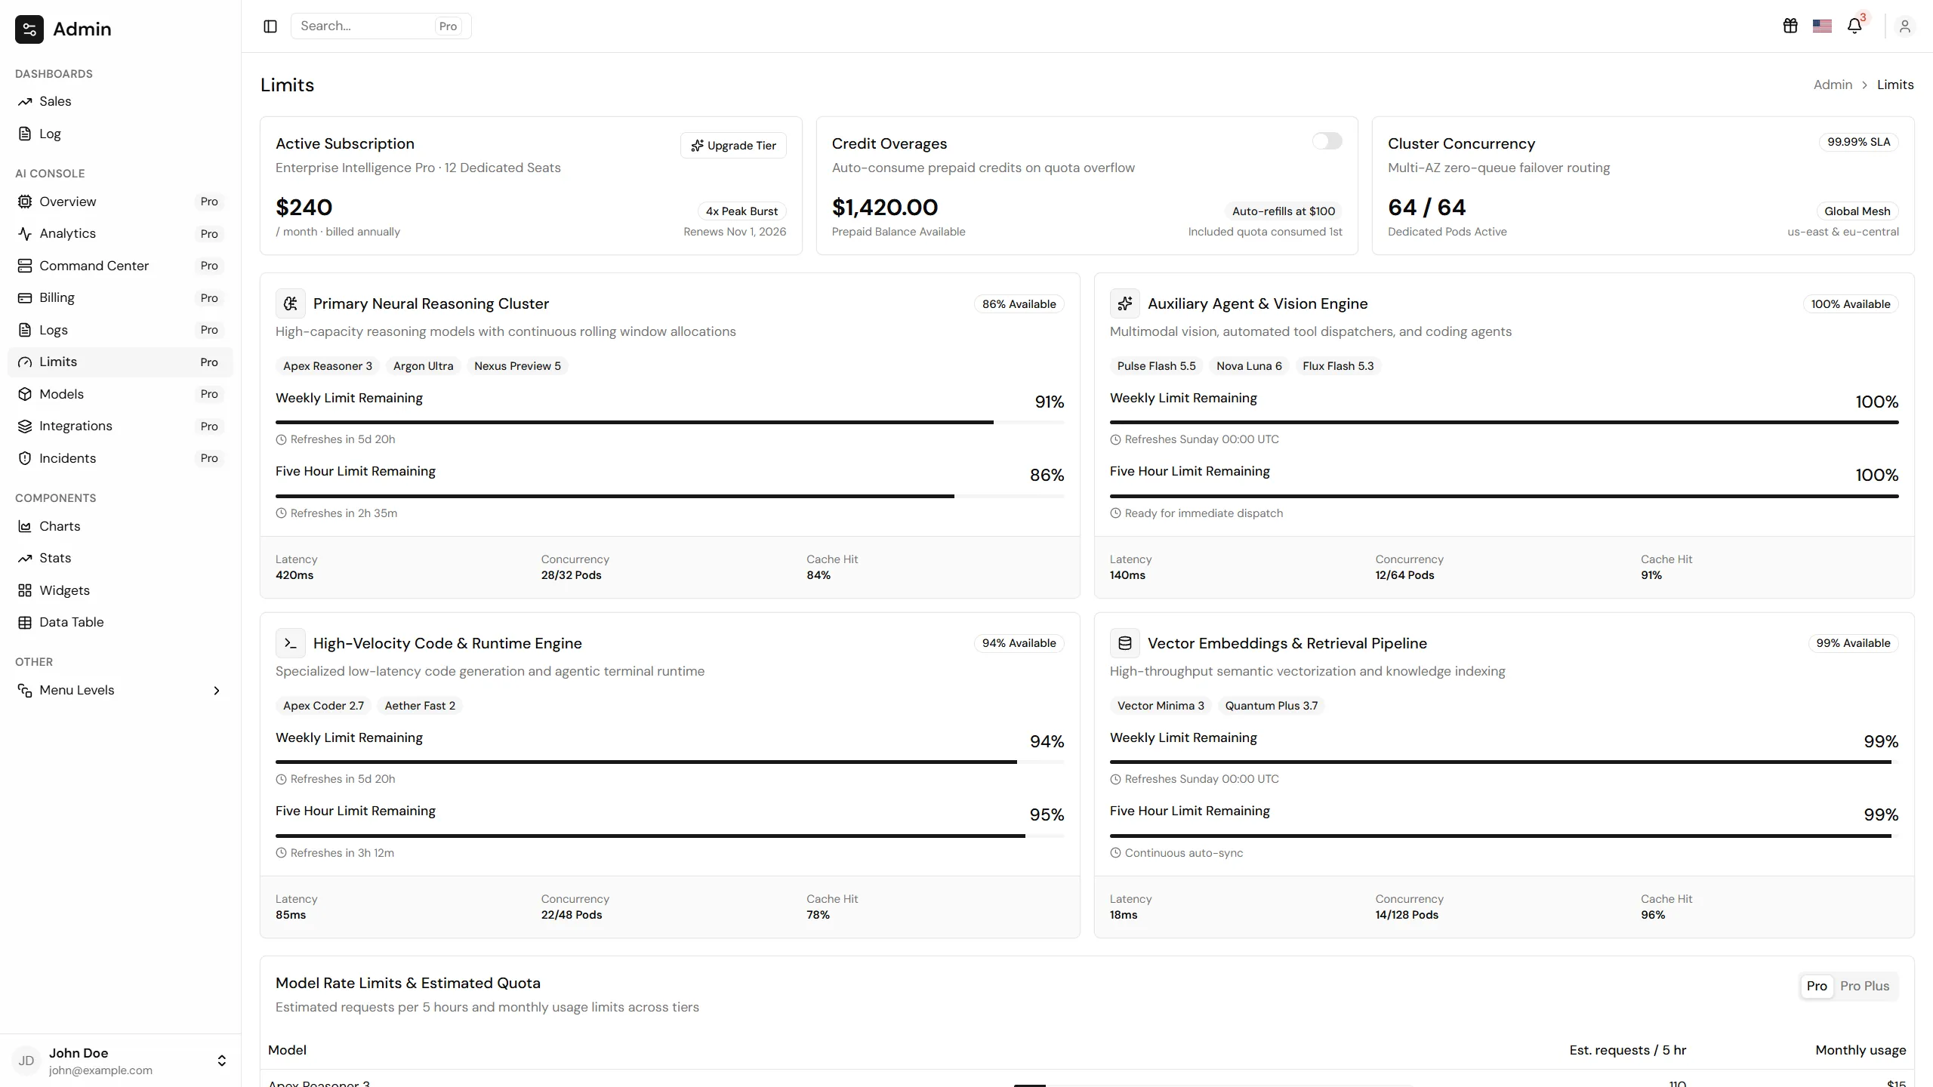The width and height of the screenshot is (1933, 1087).
Task: Select the Pro Plus tier toggle
Action: pos(1864,986)
